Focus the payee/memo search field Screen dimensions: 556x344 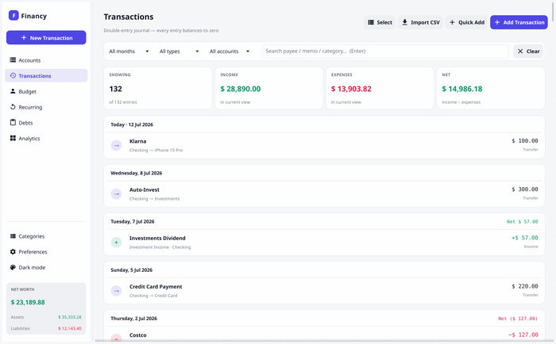(385, 52)
